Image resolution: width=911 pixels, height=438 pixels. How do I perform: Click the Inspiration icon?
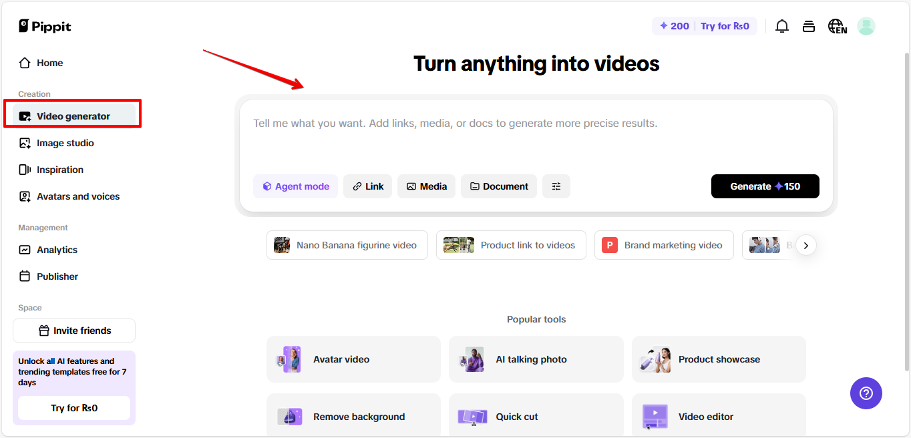click(25, 170)
